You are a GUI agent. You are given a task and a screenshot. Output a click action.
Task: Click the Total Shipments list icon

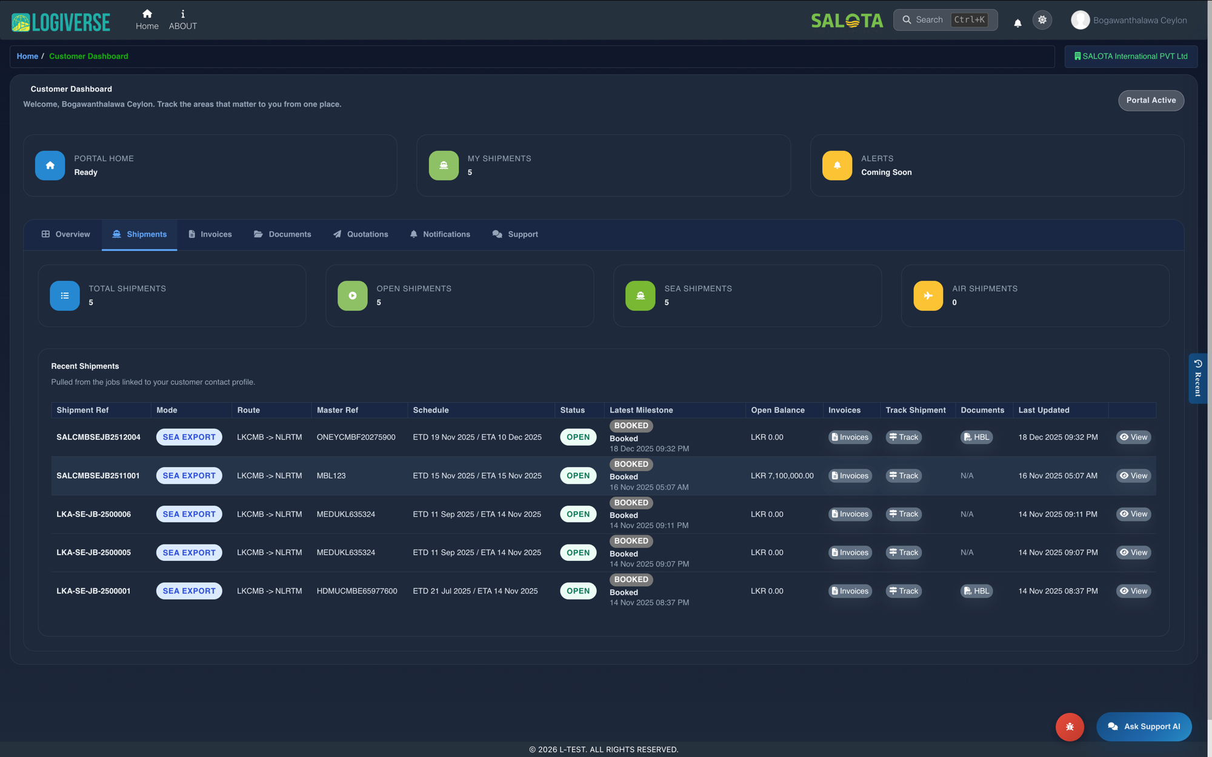65,296
